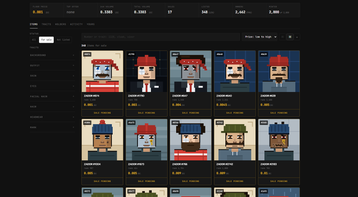Open the Price: low to high sort dropdown
This screenshot has height=197, width=358.
tap(259, 37)
